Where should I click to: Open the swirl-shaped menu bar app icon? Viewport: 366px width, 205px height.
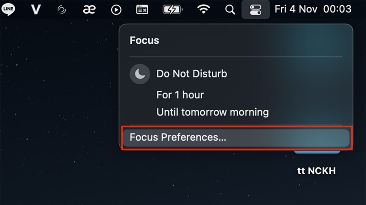pyautogui.click(x=61, y=9)
